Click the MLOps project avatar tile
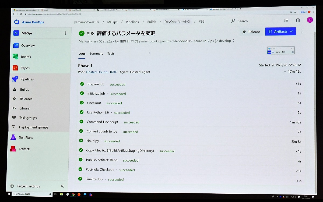 [x=16, y=33]
